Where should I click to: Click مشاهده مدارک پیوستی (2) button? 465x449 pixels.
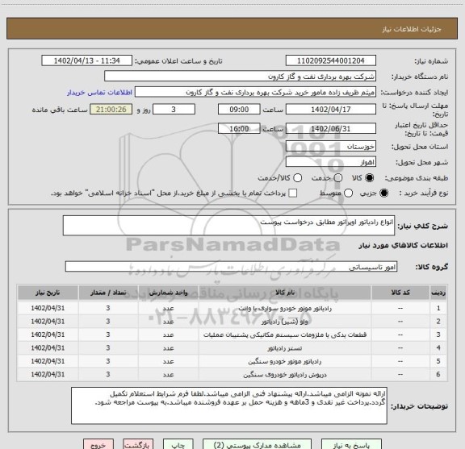coord(257,445)
